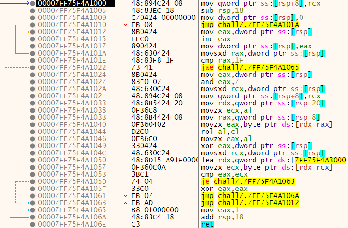The width and height of the screenshot is (348, 228).
Task: Select address 00007FF75F4A102A
Action: (72, 89)
